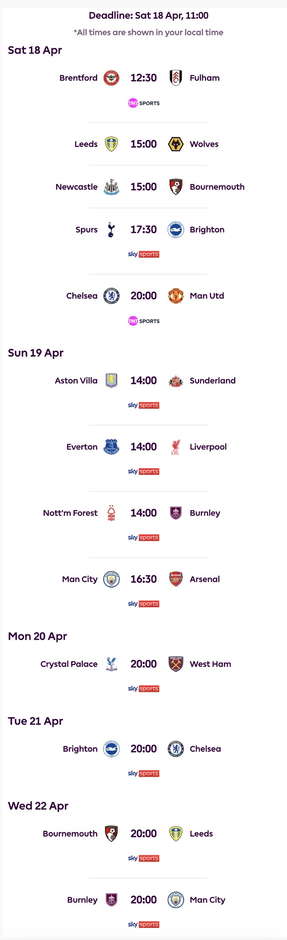This screenshot has height=940, width=287.
Task: Click the Wolves club crest
Action: click(176, 144)
